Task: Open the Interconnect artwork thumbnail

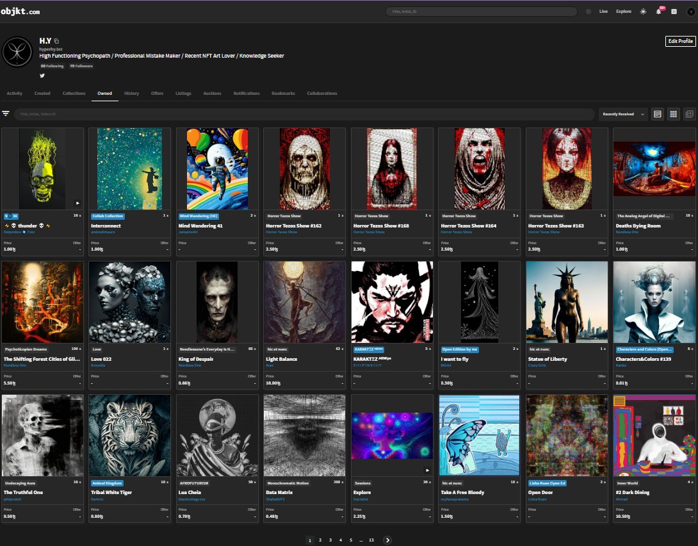Action: point(129,169)
